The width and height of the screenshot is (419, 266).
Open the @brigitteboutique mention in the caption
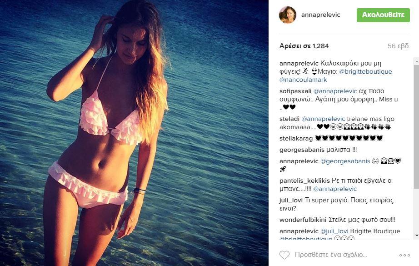pyautogui.click(x=365, y=71)
